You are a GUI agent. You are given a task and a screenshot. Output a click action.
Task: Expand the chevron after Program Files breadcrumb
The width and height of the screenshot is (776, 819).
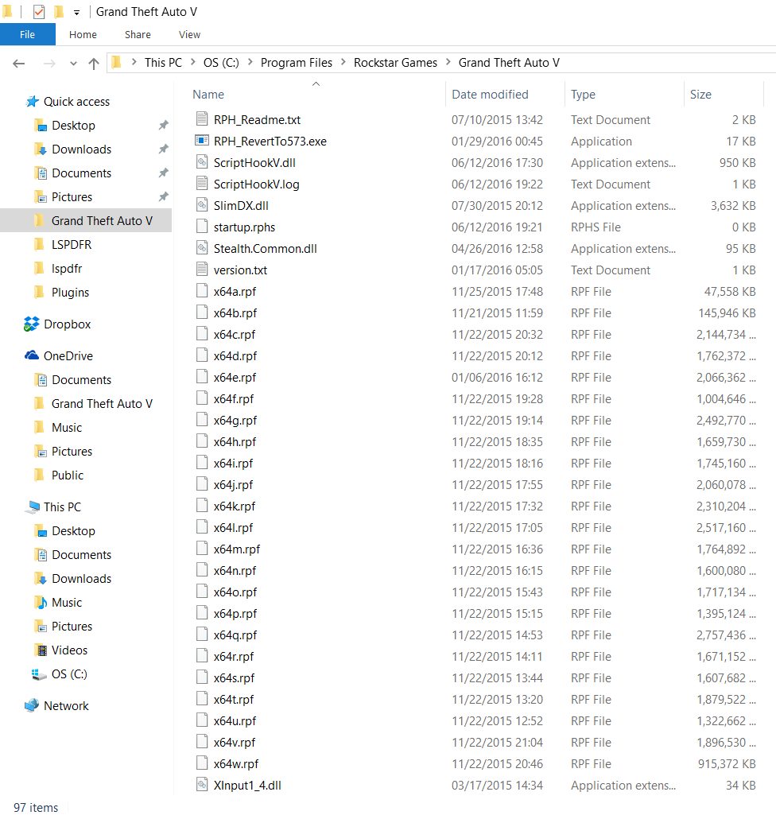tap(343, 62)
